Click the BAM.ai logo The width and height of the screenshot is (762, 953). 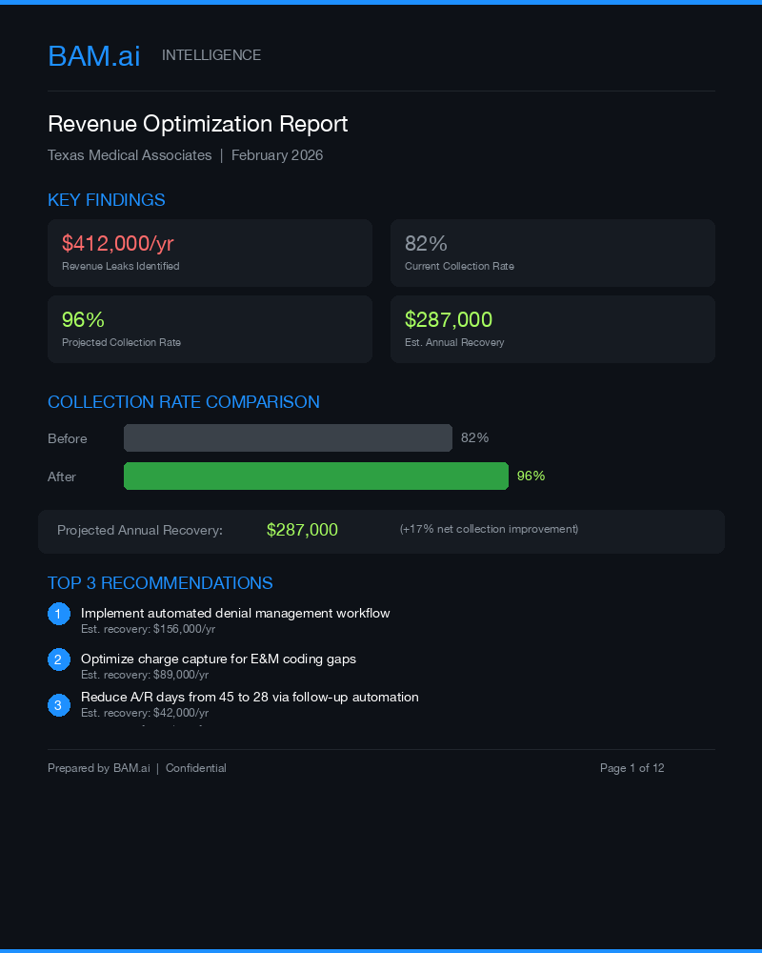click(x=93, y=56)
